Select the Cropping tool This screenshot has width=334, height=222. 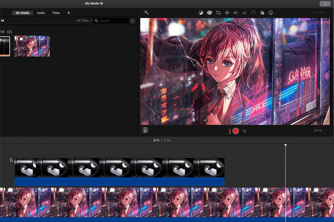click(218, 12)
